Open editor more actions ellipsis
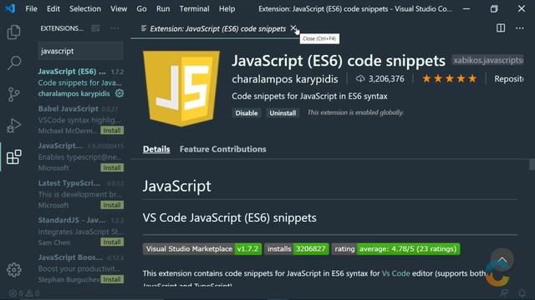 pyautogui.click(x=520, y=28)
